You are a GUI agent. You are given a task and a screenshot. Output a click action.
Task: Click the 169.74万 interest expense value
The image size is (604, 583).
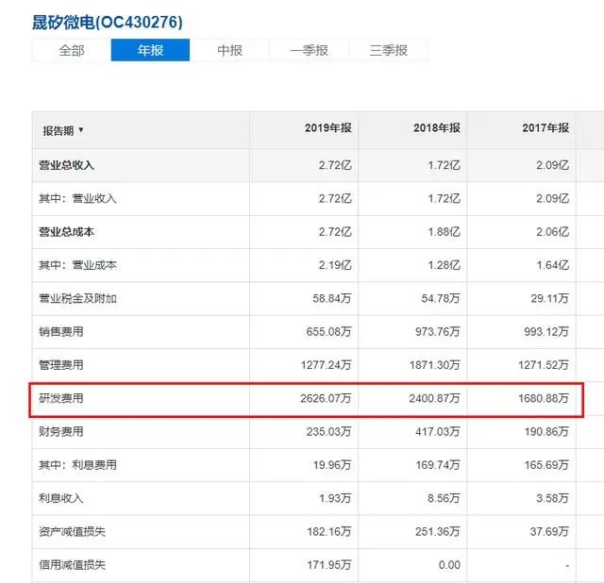(x=438, y=465)
